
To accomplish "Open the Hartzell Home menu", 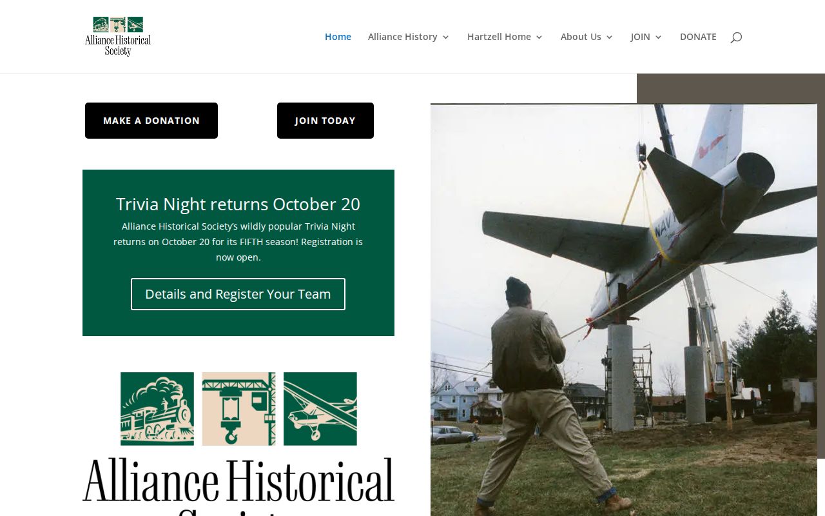I will pyautogui.click(x=499, y=37).
